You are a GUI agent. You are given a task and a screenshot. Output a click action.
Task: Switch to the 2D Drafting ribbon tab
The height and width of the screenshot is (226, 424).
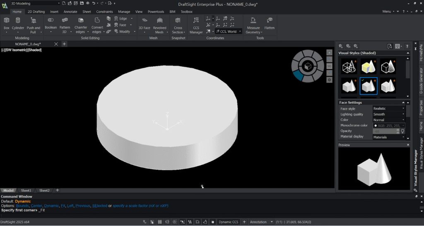[x=36, y=12]
